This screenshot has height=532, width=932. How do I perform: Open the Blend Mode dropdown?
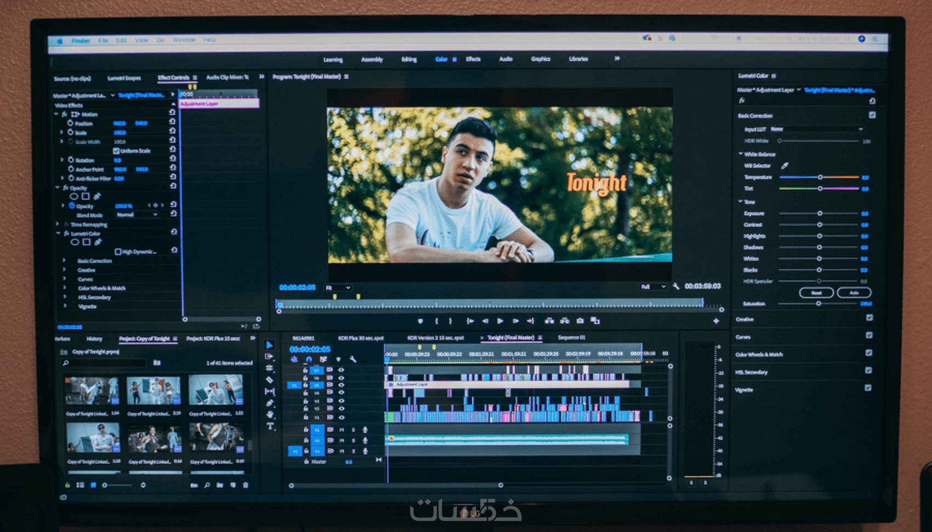(137, 215)
